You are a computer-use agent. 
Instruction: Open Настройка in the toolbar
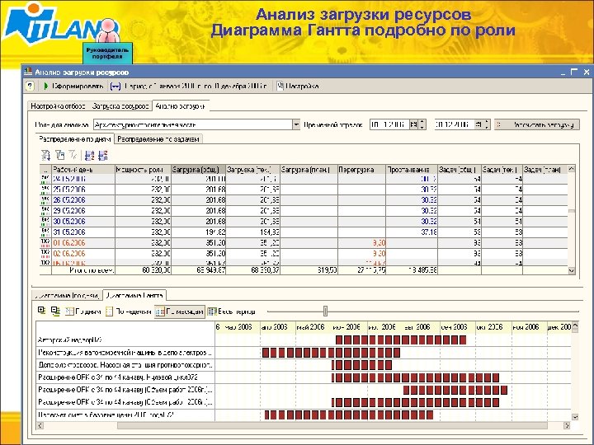pos(297,87)
